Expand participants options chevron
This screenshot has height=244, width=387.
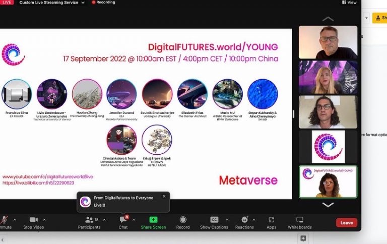pos(104,220)
